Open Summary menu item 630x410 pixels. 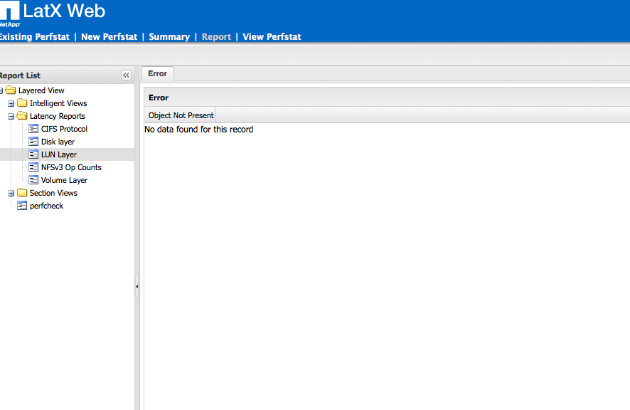[x=169, y=36]
